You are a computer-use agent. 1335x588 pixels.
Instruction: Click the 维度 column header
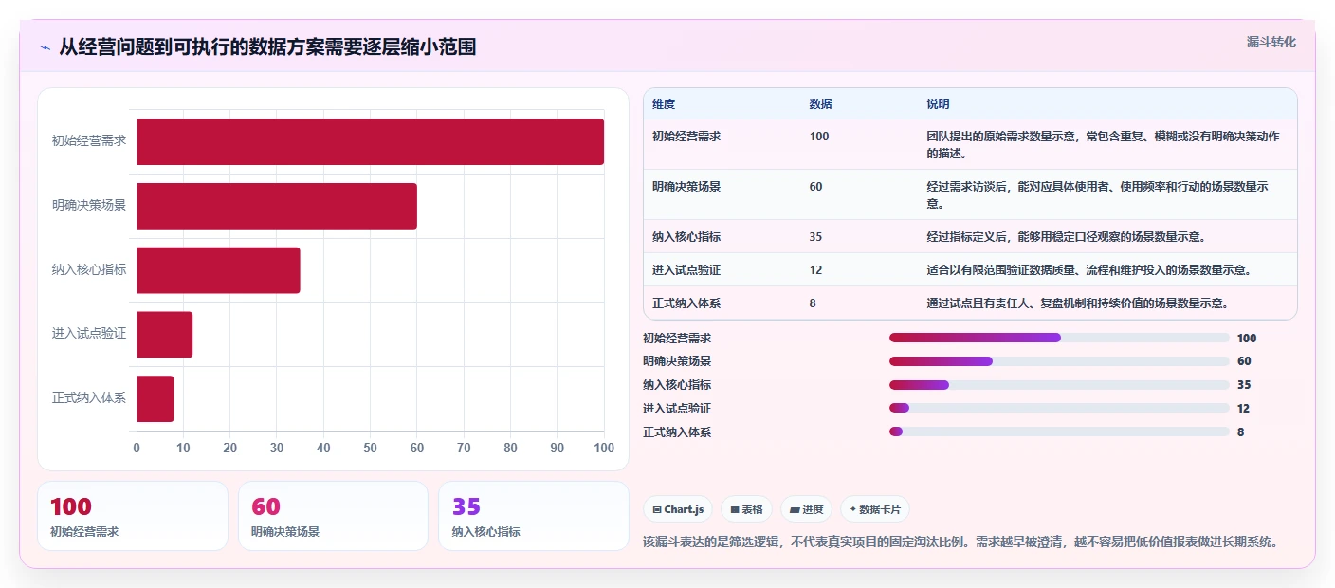pos(664,104)
